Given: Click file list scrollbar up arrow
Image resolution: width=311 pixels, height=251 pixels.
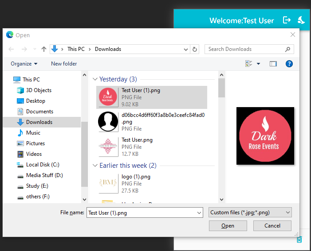Looking at the screenshot, I should pos(221,75).
